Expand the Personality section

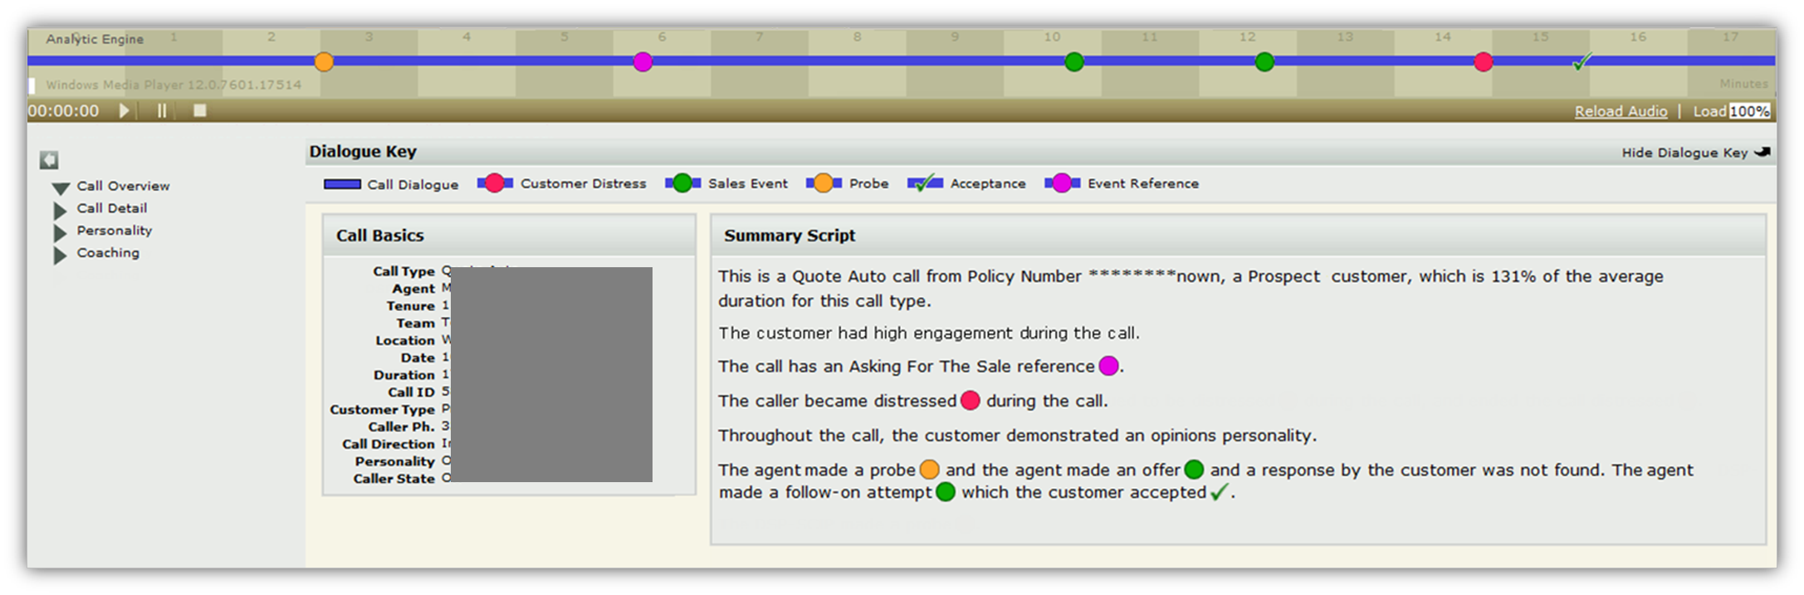60,232
